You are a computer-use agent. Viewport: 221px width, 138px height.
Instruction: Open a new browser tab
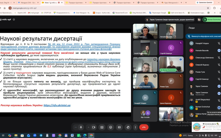[186, 2]
